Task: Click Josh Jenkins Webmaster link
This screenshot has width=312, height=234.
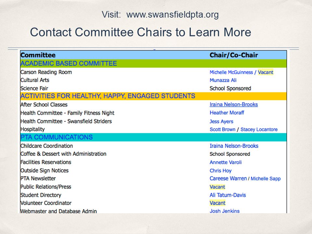Action: coord(225,211)
